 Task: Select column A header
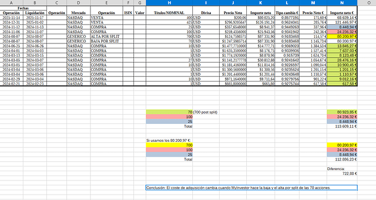point(11,3)
